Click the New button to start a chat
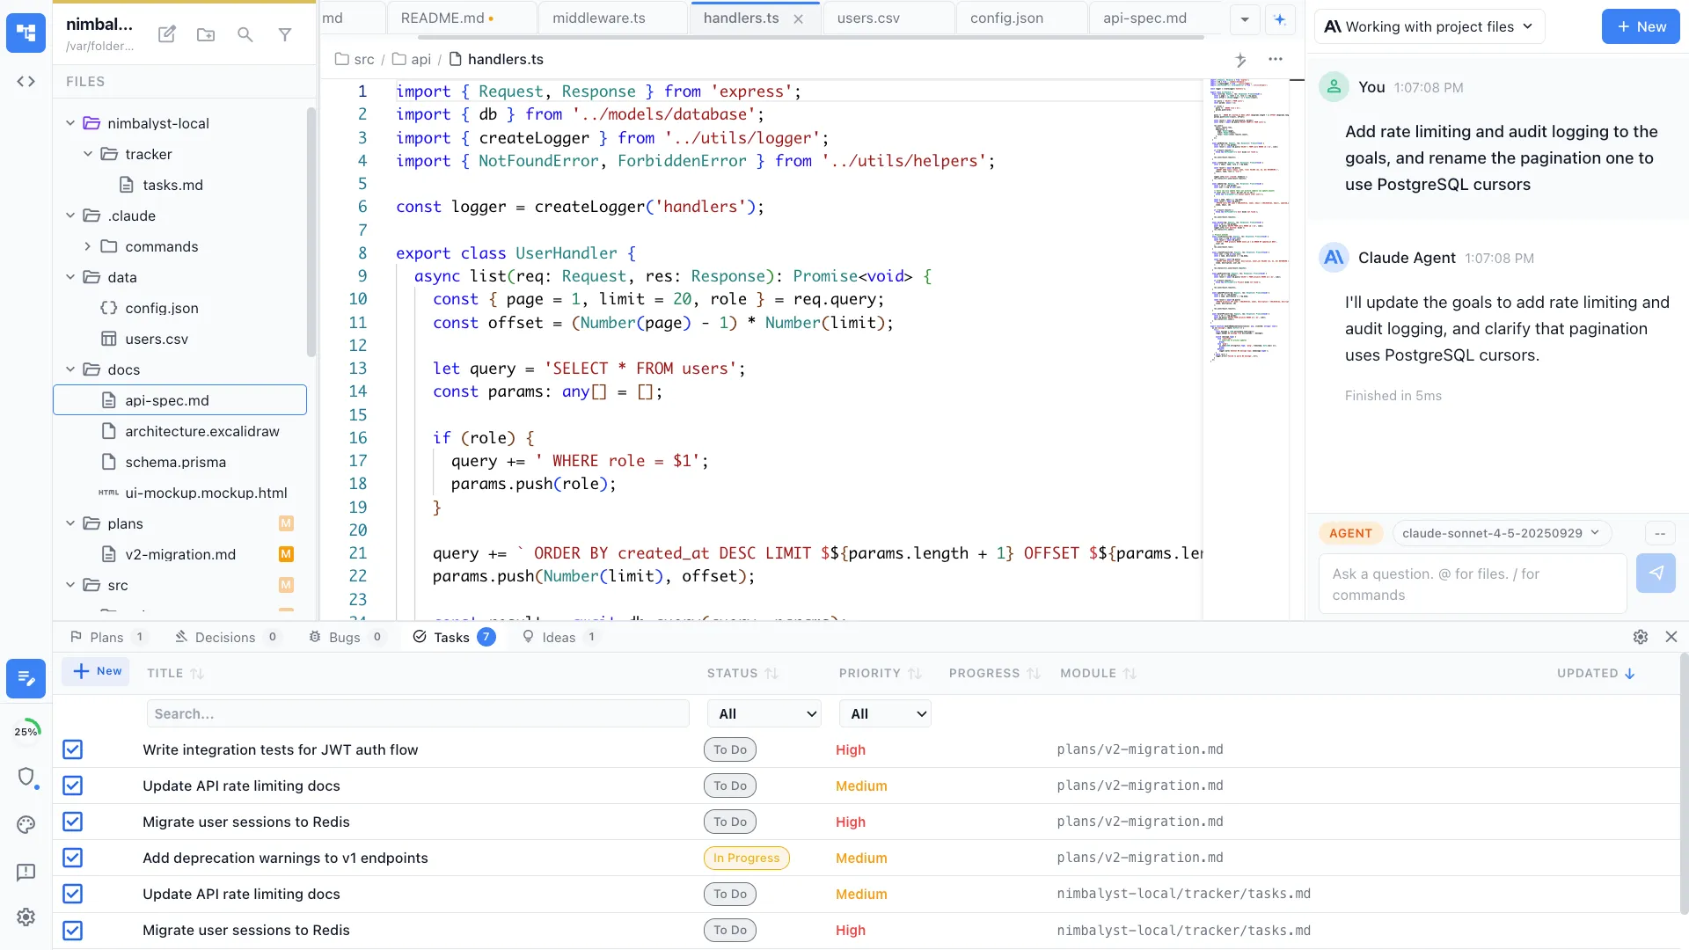Screen dimensions: 1689x950 tap(1640, 26)
